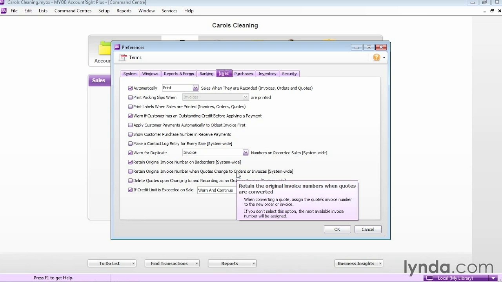This screenshot has width=502, height=282.
Task: Expand the To Do List dropdown arrow
Action: coord(133,264)
